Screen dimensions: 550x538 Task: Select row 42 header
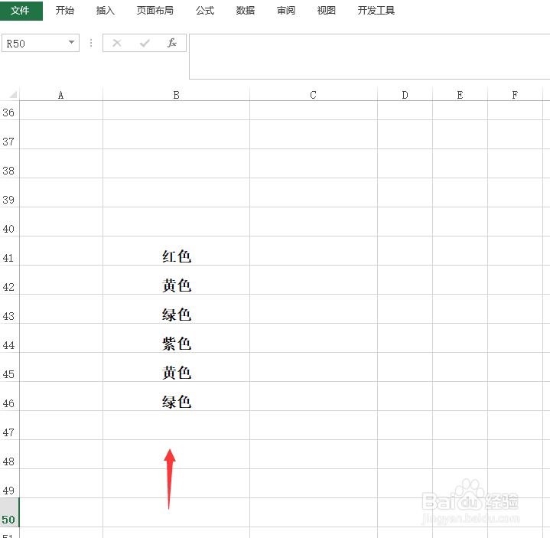[9, 280]
